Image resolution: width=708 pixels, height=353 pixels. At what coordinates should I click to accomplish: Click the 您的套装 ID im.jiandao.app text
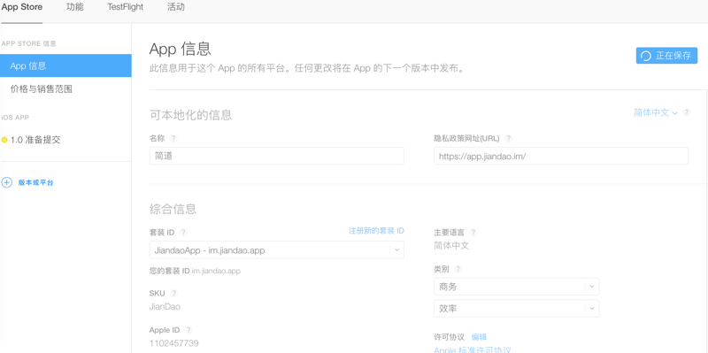point(195,271)
